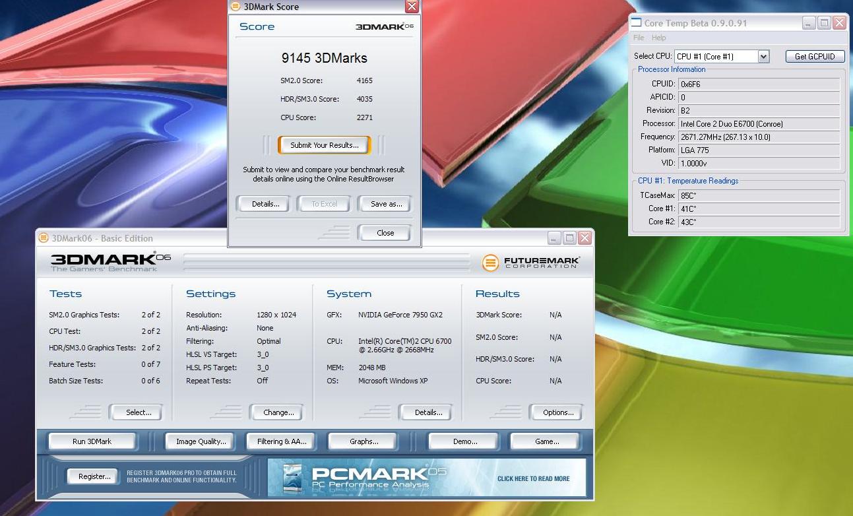Click Run 3DMark button
The height and width of the screenshot is (516, 853).
tap(92, 441)
